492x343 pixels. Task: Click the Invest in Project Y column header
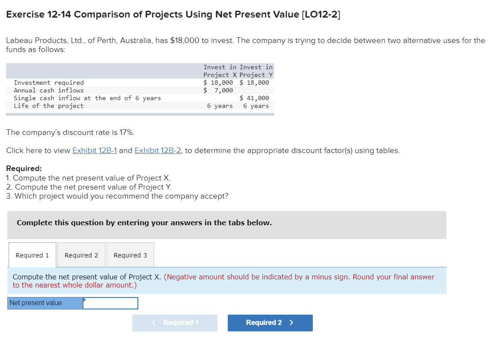coord(256,71)
